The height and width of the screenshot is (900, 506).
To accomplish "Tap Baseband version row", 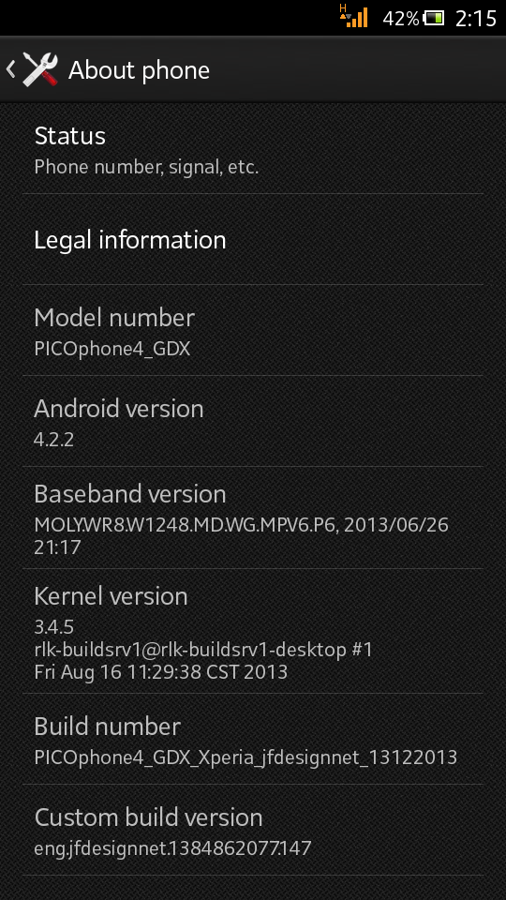I will click(x=253, y=517).
